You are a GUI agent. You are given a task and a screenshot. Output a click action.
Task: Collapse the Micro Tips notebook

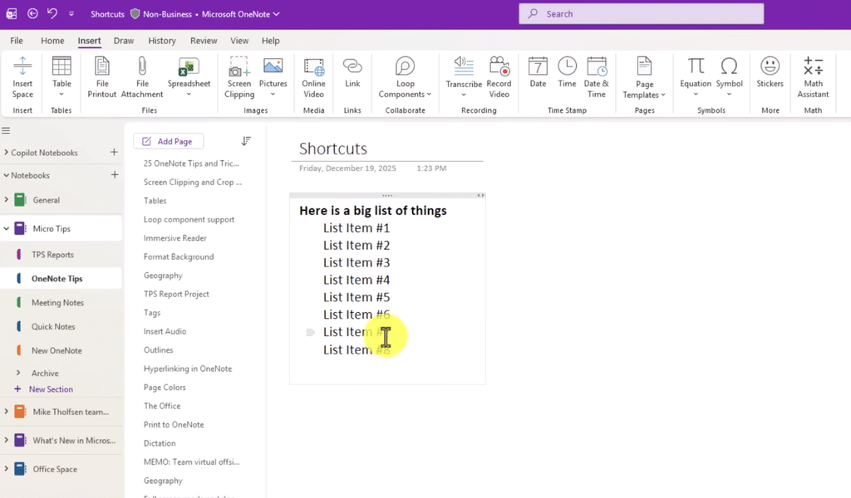(x=6, y=228)
